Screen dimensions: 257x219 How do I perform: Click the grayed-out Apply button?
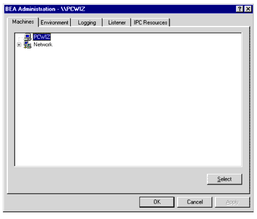232,202
